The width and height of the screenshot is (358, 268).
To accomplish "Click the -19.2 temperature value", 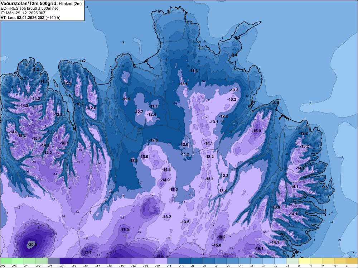I will tap(221, 237).
